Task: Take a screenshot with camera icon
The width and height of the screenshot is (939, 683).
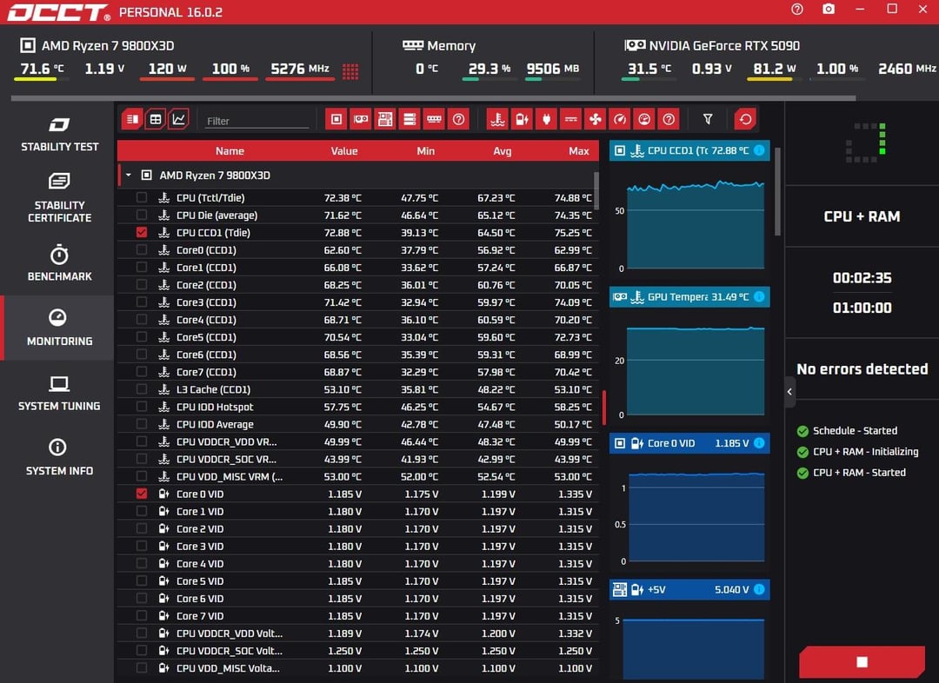Action: (829, 9)
